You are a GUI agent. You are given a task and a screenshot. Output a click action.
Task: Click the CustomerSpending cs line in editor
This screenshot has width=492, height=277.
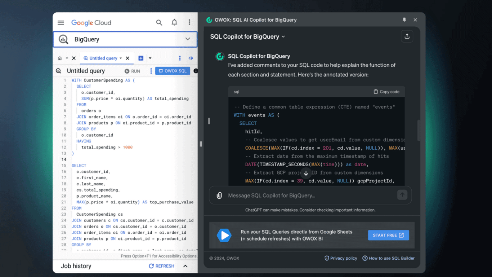pyautogui.click(x=99, y=214)
